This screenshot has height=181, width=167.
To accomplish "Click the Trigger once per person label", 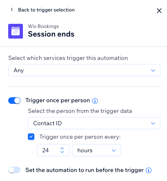I will click(x=58, y=101).
